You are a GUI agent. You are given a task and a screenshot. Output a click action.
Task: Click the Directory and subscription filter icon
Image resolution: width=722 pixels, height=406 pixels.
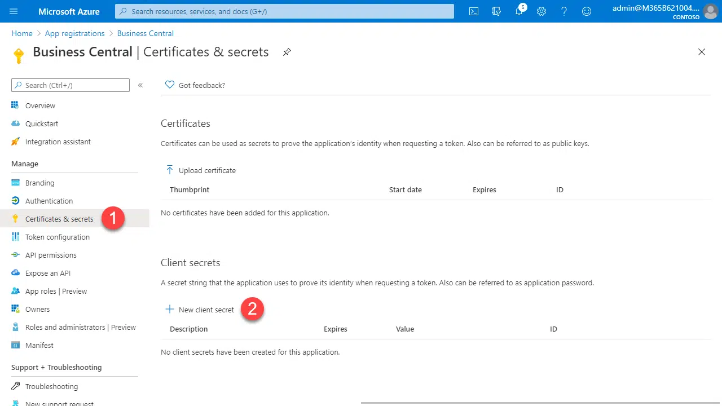[496, 11]
